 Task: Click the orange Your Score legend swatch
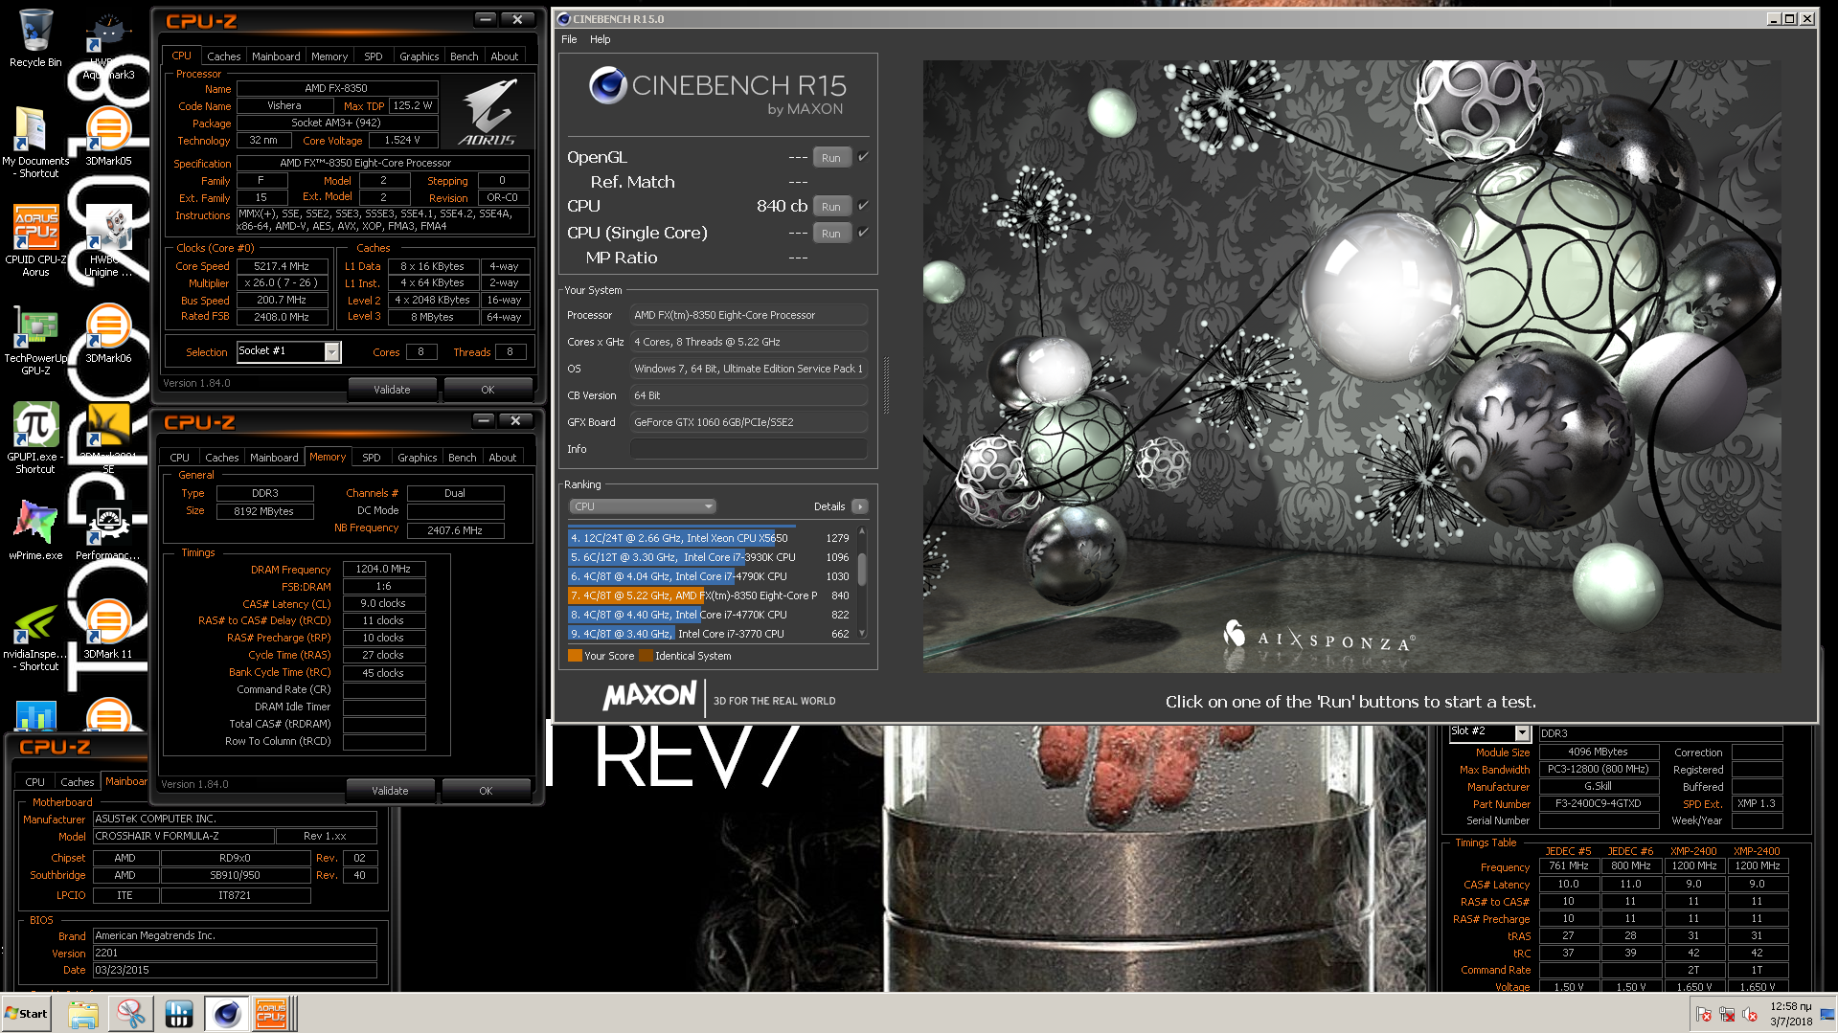(575, 656)
